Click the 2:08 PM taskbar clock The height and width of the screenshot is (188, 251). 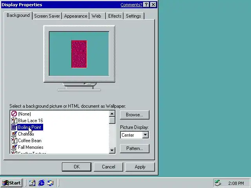[236, 183]
